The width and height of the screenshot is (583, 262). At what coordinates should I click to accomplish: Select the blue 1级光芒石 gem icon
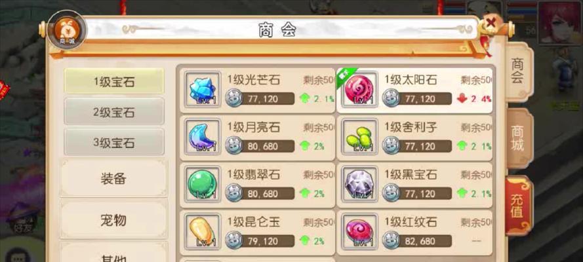point(203,90)
